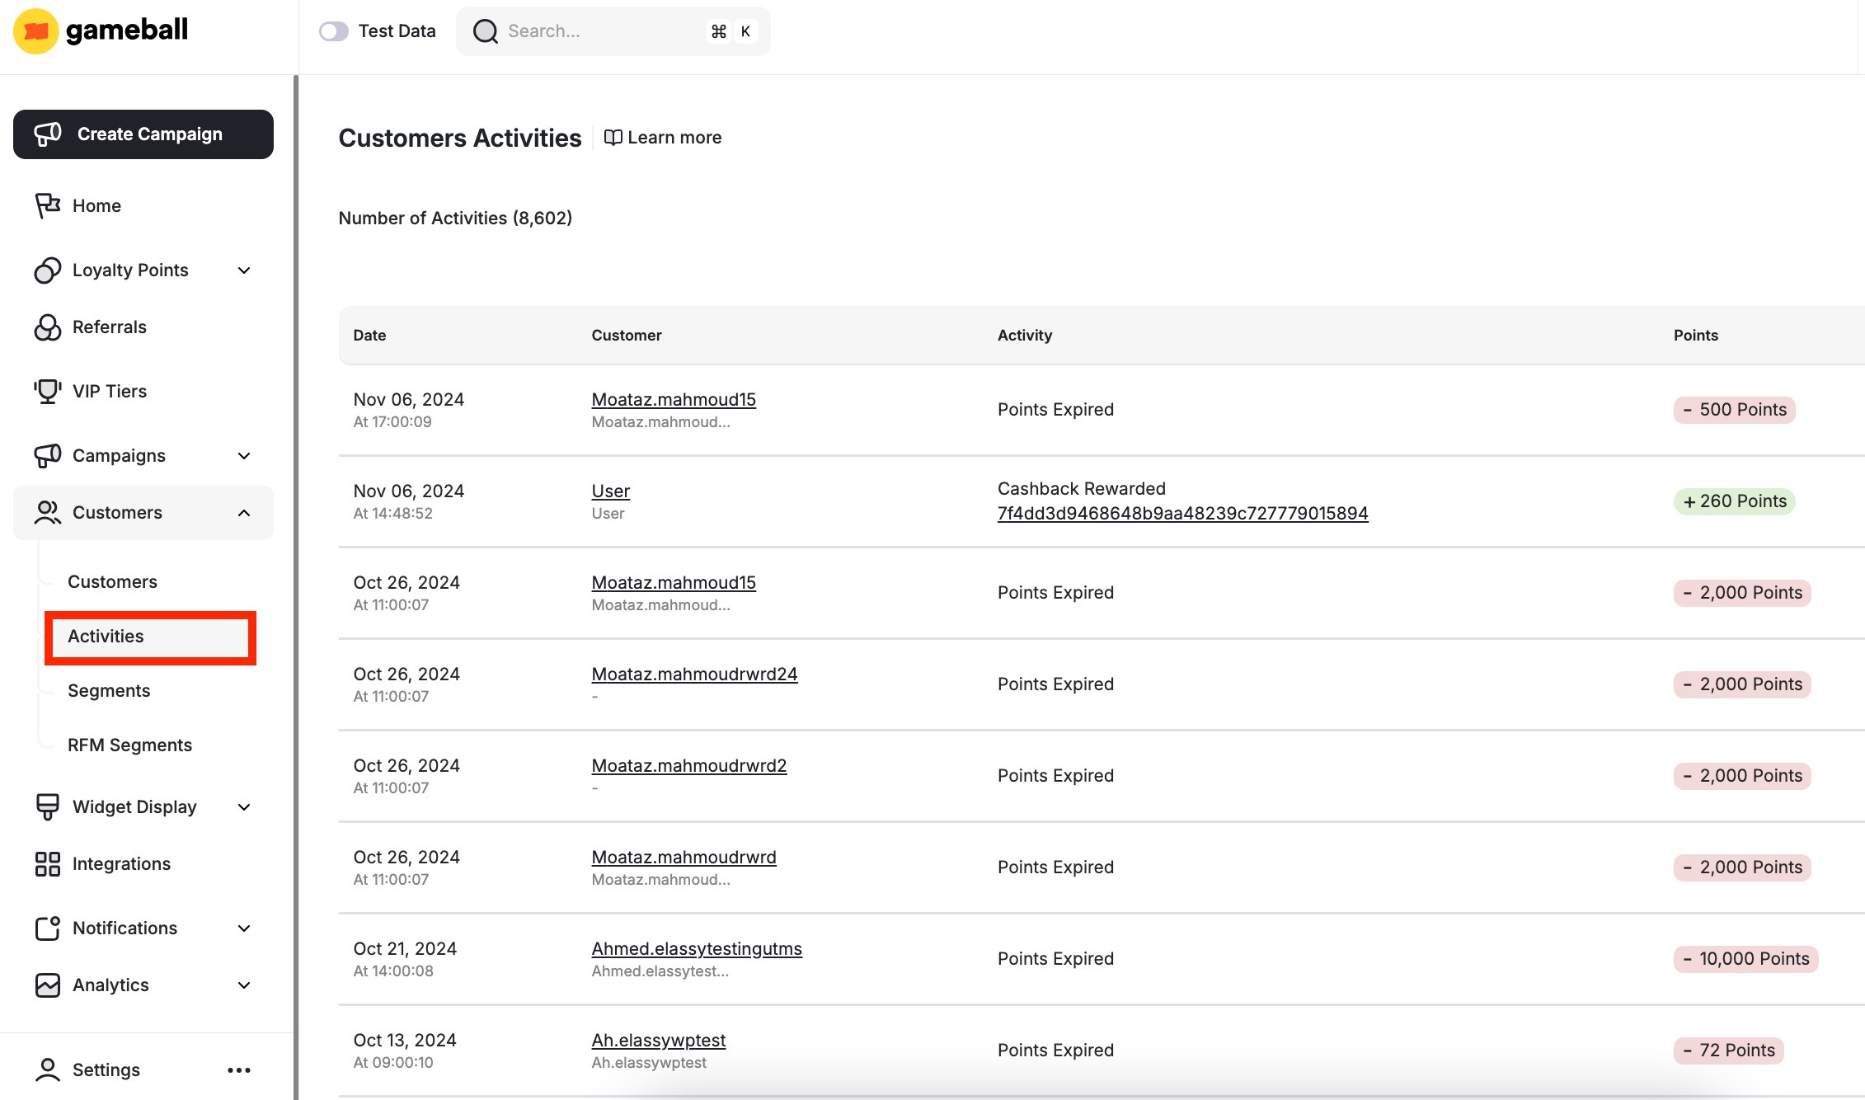Screen dimensions: 1865x1100
Task: Click the sidebar vertical scrollbar
Action: click(x=296, y=587)
